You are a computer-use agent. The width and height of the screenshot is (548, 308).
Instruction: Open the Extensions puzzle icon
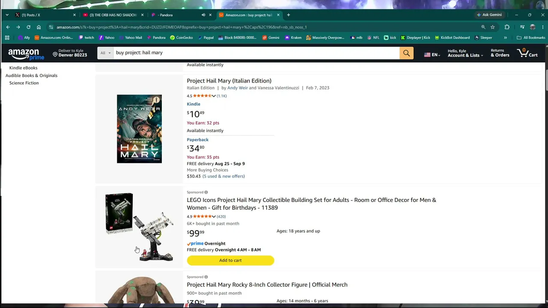tap(507, 27)
